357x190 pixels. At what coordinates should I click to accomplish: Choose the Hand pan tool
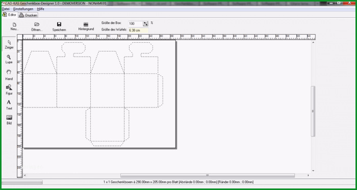click(x=9, y=75)
